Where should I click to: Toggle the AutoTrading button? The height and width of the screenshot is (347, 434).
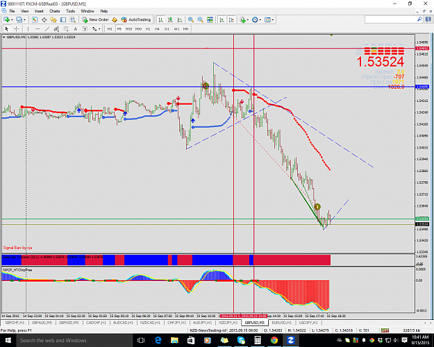(x=136, y=19)
